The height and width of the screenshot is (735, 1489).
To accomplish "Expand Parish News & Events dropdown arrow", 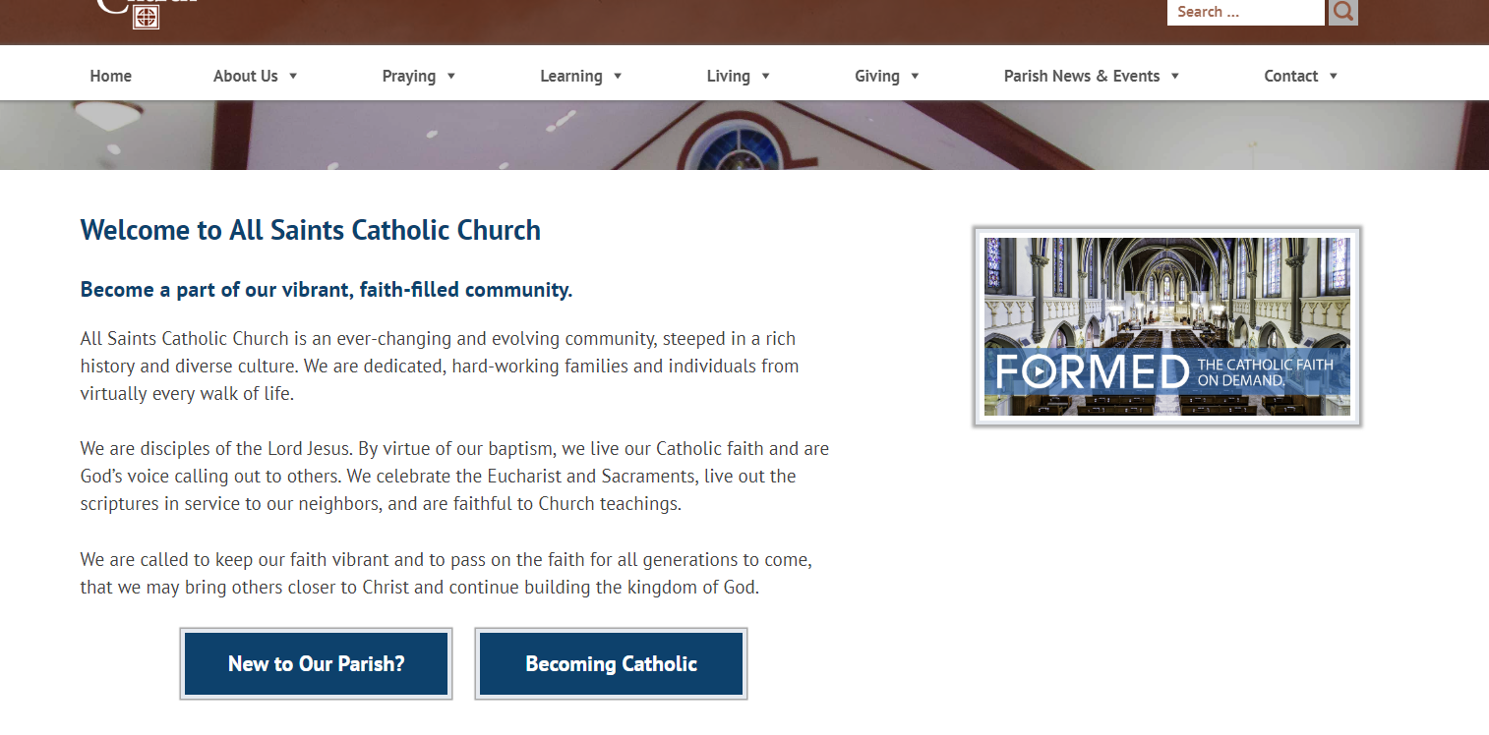I will tap(1175, 77).
